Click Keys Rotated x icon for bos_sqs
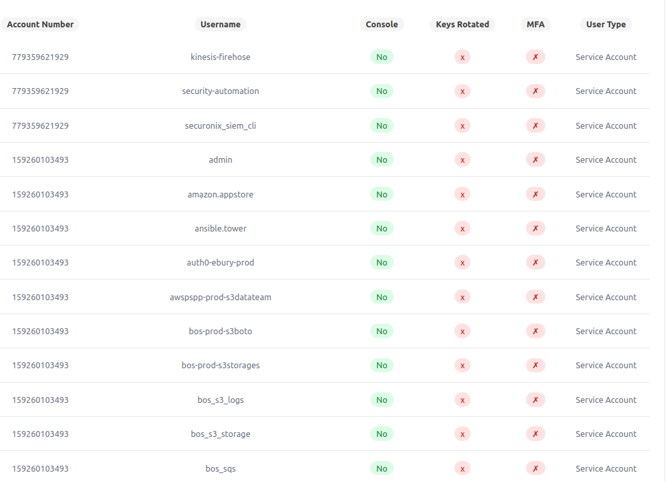The image size is (667, 481). coord(462,469)
